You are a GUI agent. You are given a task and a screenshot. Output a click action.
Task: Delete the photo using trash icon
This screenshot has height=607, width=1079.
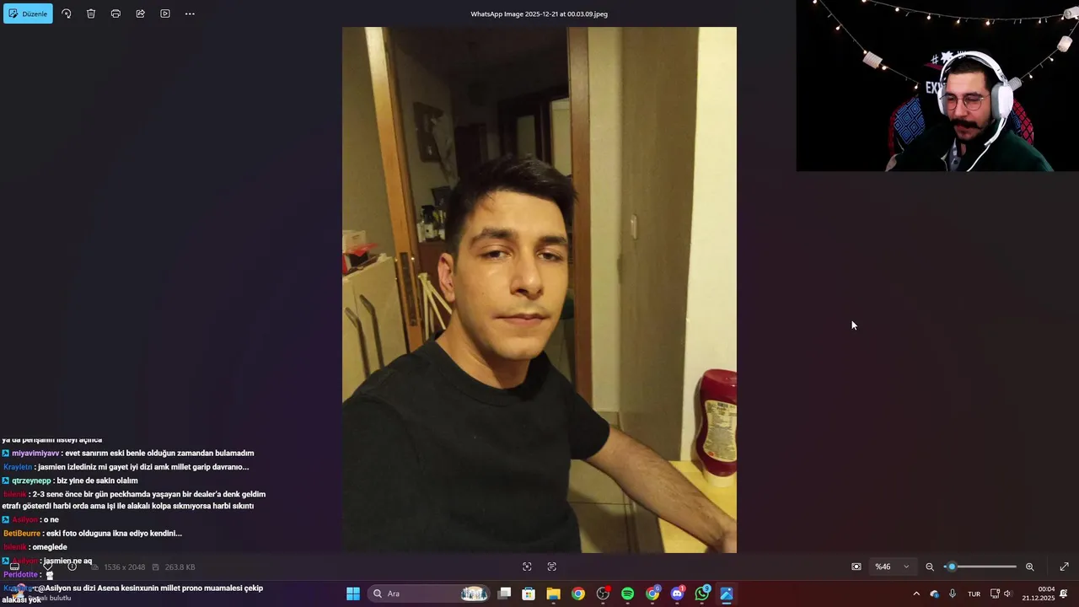tap(91, 13)
